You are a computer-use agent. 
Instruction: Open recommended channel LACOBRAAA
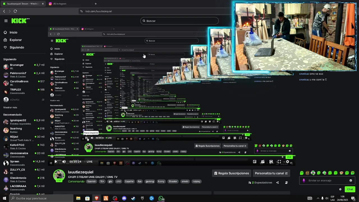pyautogui.click(x=24, y=187)
